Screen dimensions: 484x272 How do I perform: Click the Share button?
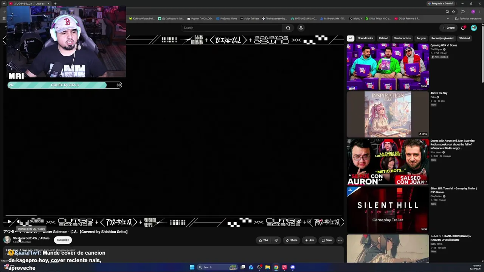coord(292,240)
